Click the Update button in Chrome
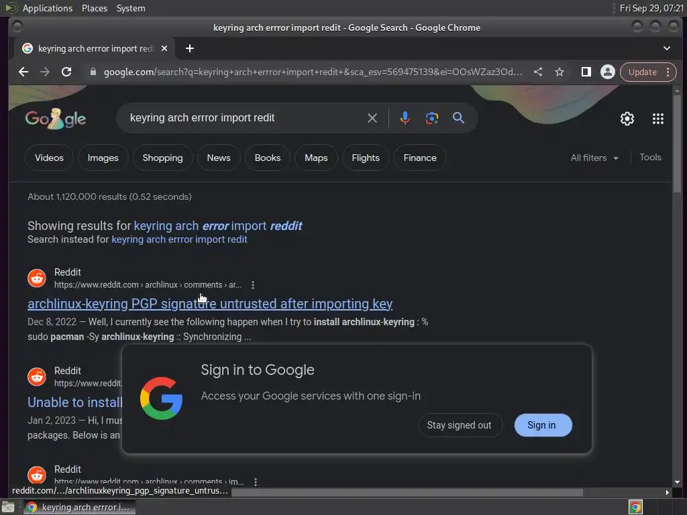The image size is (687, 515). click(642, 72)
